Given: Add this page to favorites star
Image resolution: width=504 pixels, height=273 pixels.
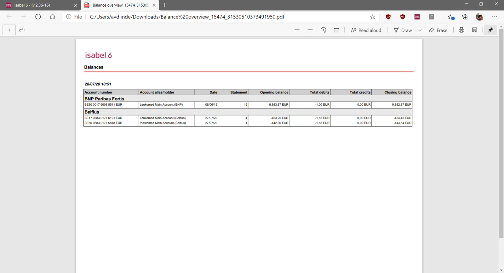Looking at the screenshot, I should pyautogui.click(x=373, y=17).
